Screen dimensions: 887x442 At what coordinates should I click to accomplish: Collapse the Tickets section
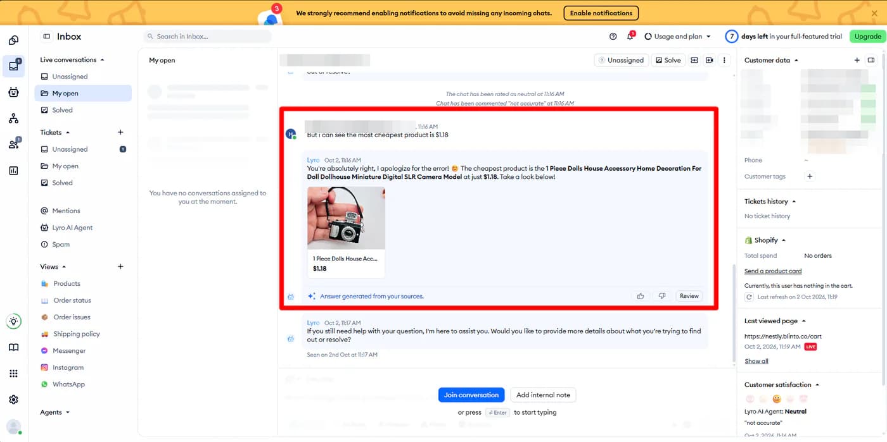tap(55, 132)
